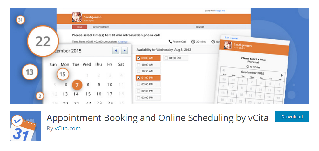Click previous month arrow in September 2015 calendar
Viewport: 319px width, 151px height.
(x=223, y=70)
